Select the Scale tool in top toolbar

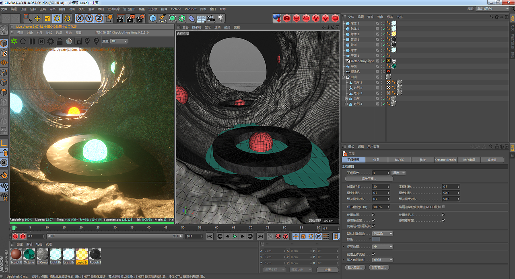click(x=47, y=18)
